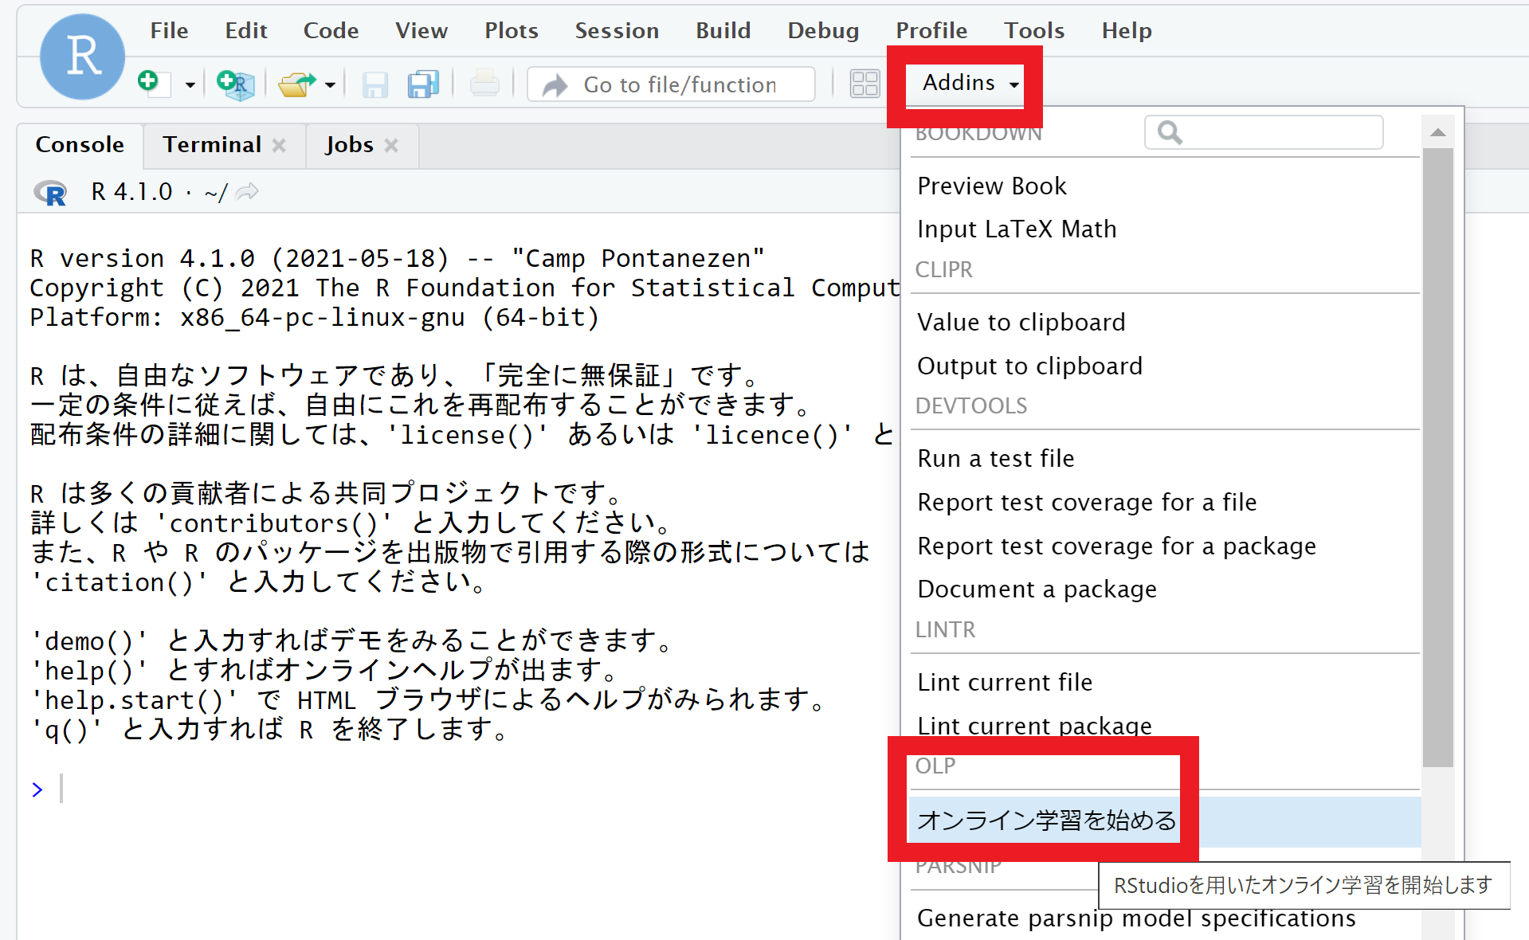This screenshot has height=940, width=1529.
Task: Open the Edit menu
Action: click(x=245, y=30)
